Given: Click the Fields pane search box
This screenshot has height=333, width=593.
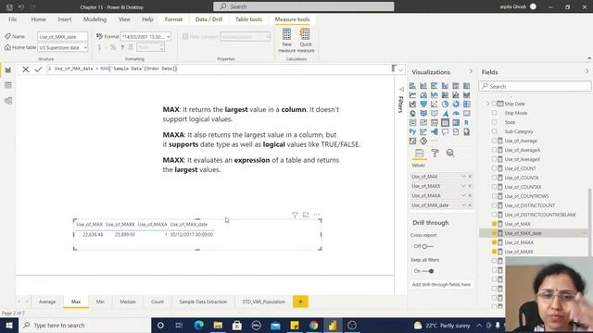Looking at the screenshot, I should click(x=535, y=86).
